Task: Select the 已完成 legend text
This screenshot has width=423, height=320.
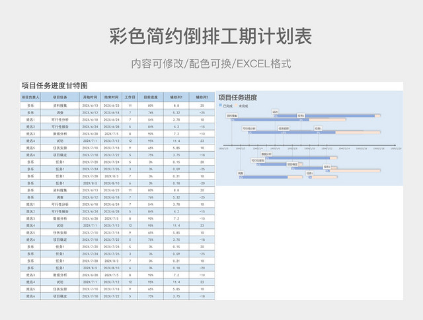Action: (x=227, y=106)
